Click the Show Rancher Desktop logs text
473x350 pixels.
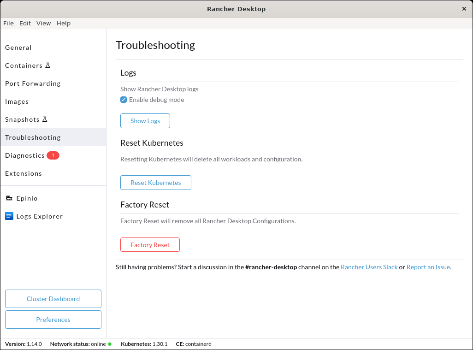159,89
